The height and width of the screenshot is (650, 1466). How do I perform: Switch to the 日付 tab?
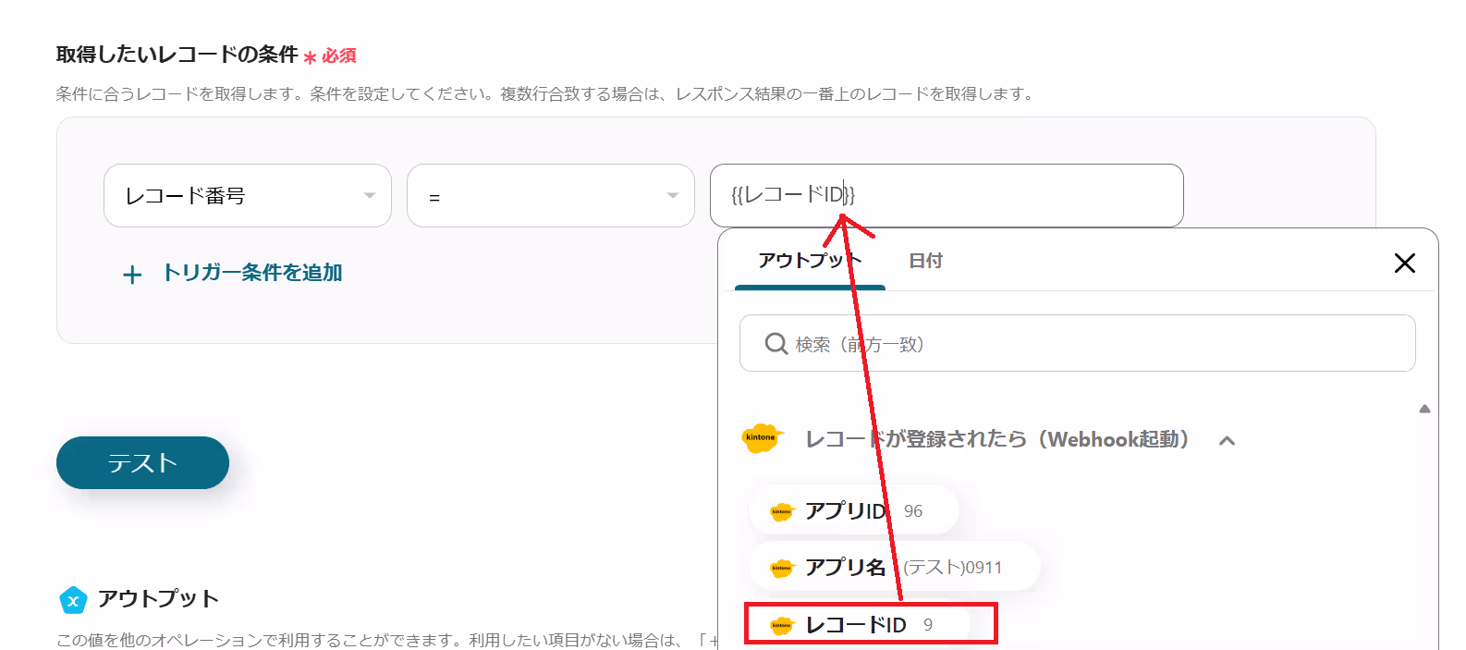[925, 261]
